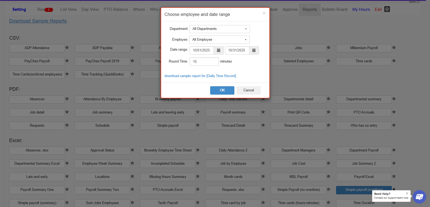Viewport: 430px width, 207px height.
Task: Favorite the Millennium Payroll report
Action: tap(394, 48)
